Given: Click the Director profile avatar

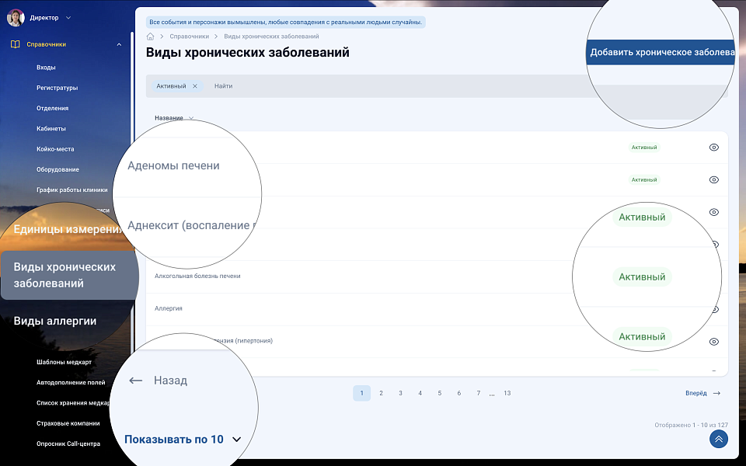Looking at the screenshot, I should tap(16, 17).
